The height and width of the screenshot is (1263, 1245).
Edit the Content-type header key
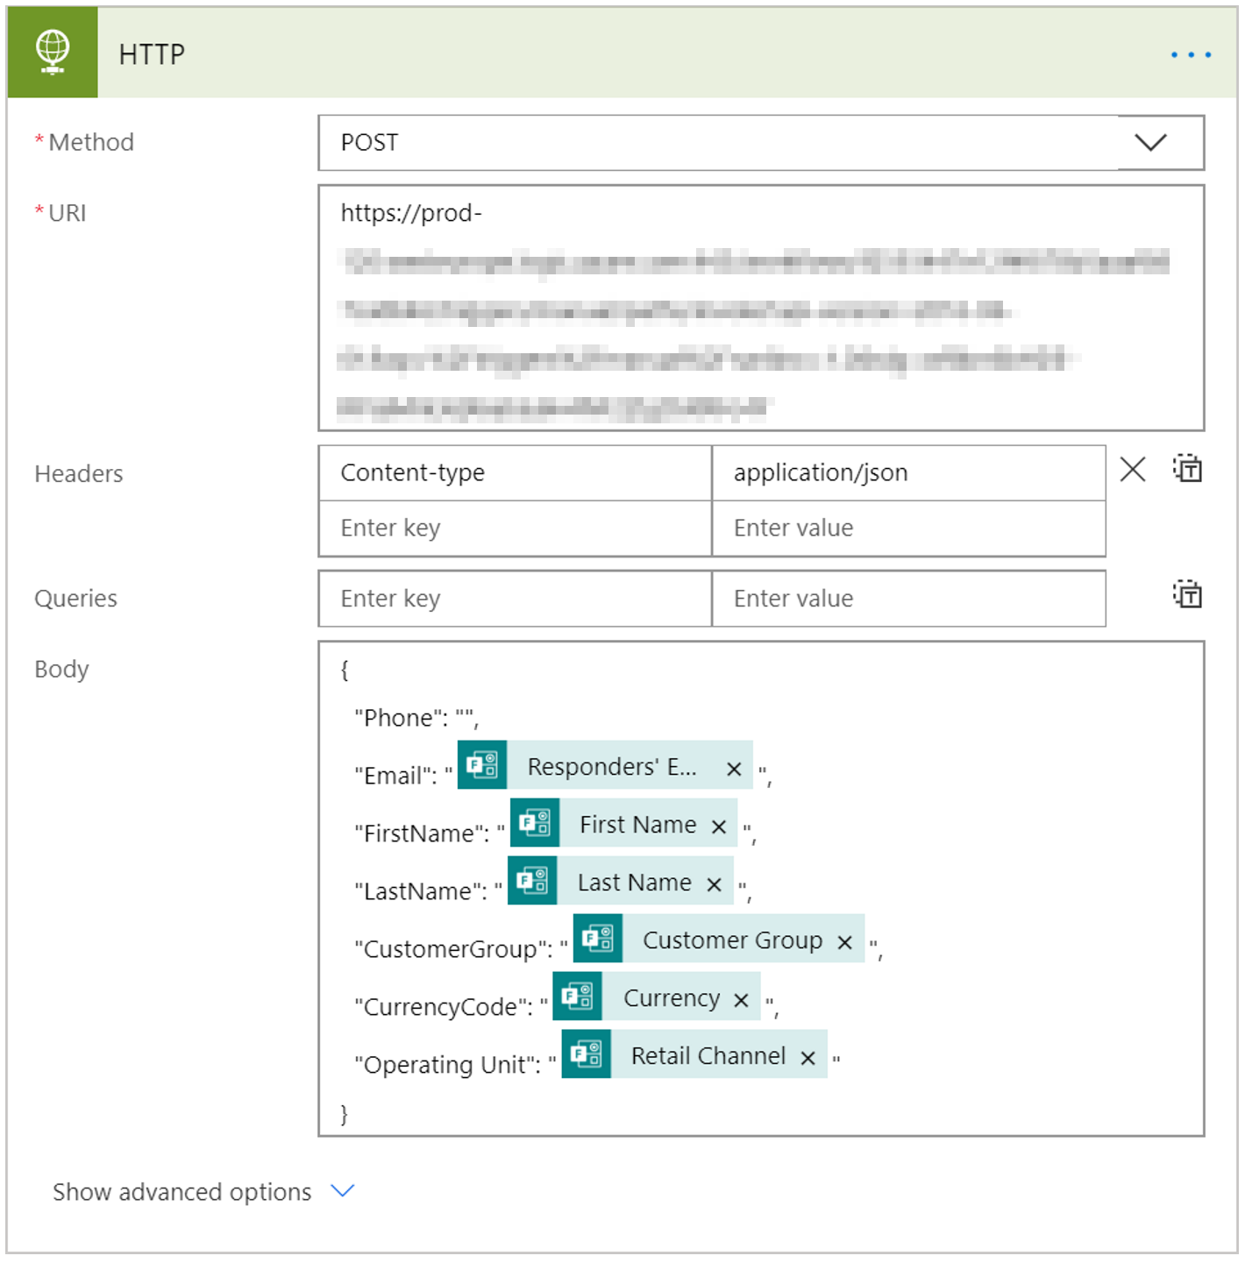click(x=515, y=473)
